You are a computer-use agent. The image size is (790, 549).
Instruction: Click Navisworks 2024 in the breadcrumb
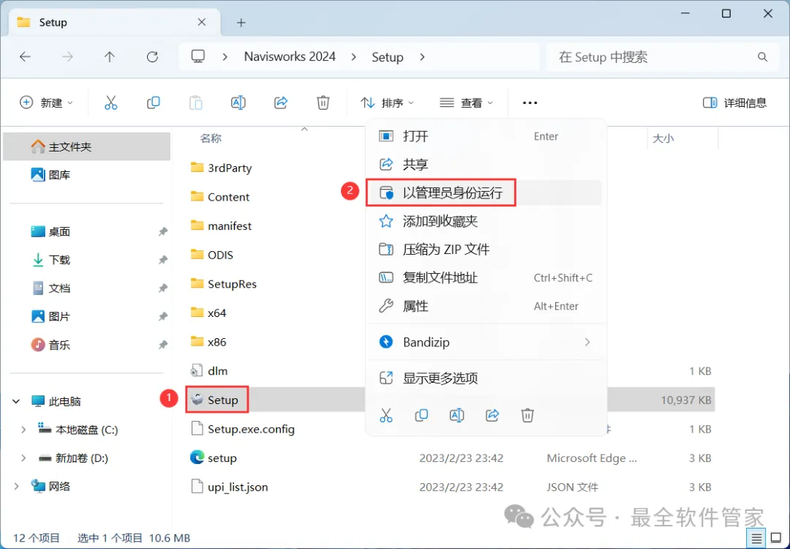[290, 56]
